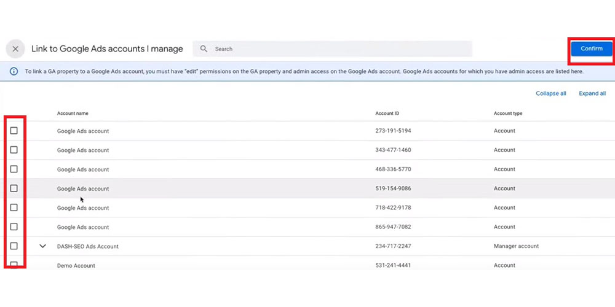The image size is (615, 307).
Task: Click the Demo Account name
Action: [76, 265]
